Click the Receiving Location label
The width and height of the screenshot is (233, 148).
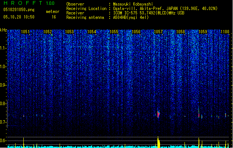pyautogui.click(x=86, y=9)
